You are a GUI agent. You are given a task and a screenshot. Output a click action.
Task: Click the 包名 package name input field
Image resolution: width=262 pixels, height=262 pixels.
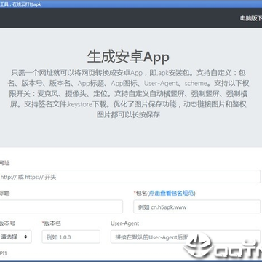pyautogui.click(x=196, y=207)
